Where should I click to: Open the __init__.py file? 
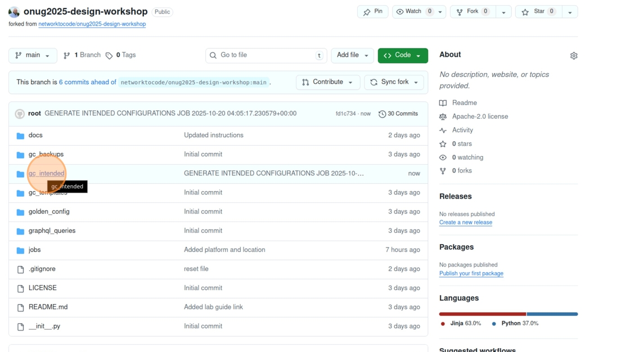pos(44,326)
